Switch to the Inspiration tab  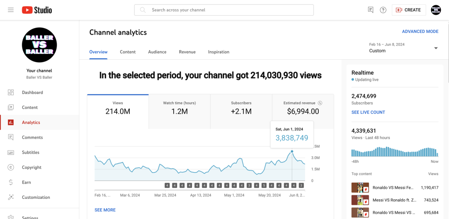[x=219, y=52]
